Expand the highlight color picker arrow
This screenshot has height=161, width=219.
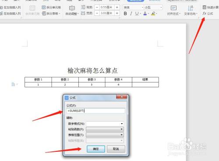point(156,14)
